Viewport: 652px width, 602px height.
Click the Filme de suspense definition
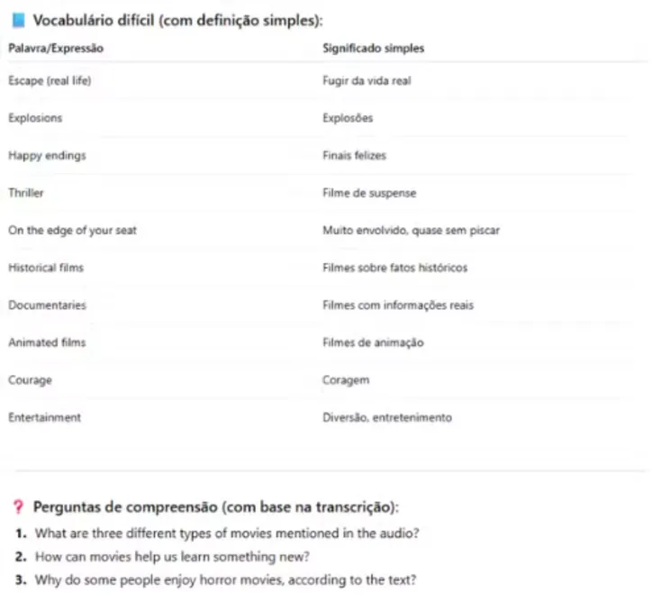(x=369, y=193)
